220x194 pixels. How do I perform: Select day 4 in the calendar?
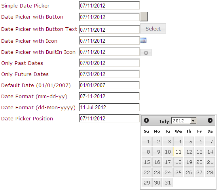178,141
